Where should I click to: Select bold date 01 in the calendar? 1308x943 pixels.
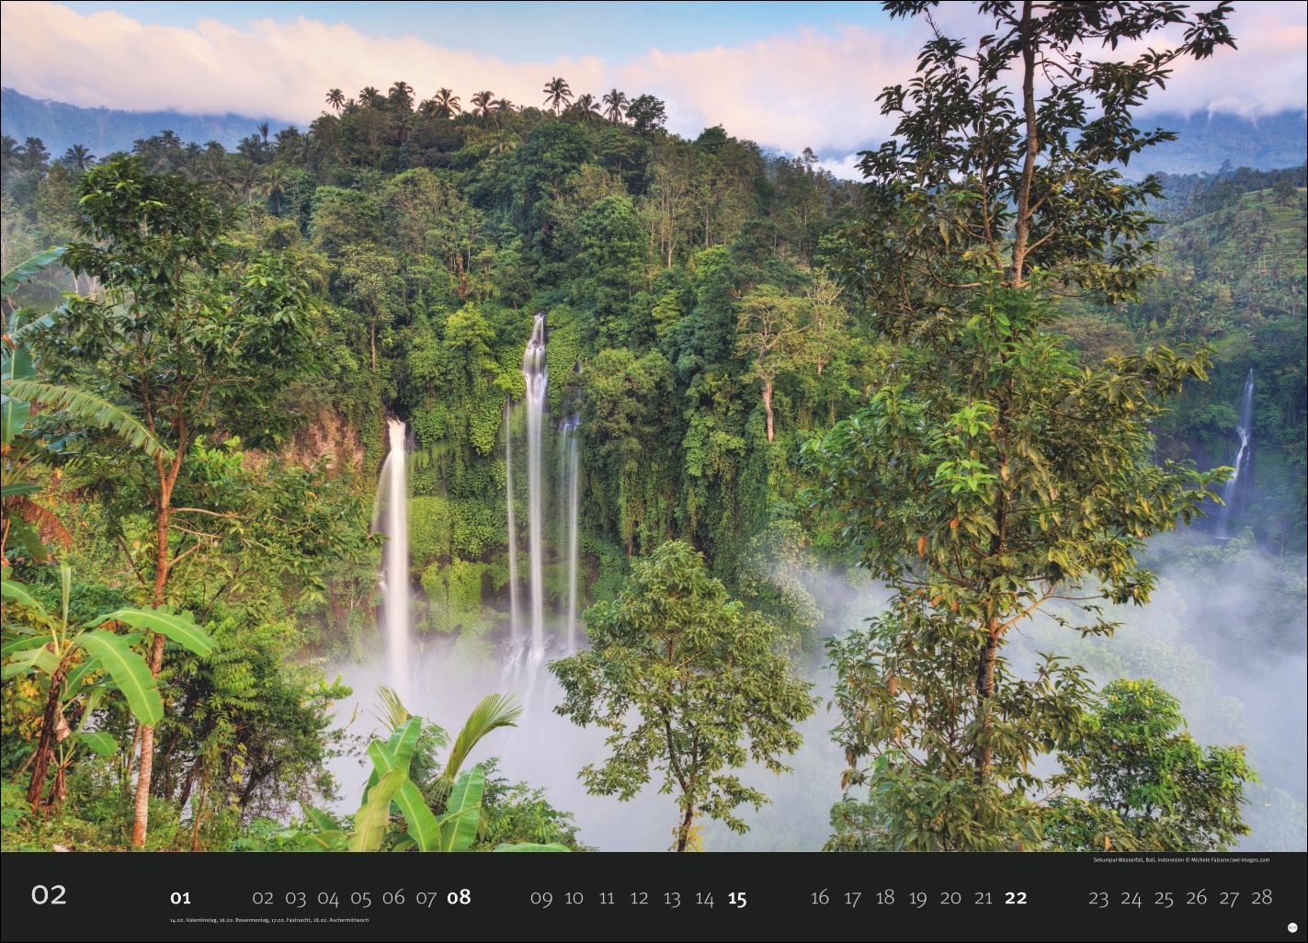(180, 898)
